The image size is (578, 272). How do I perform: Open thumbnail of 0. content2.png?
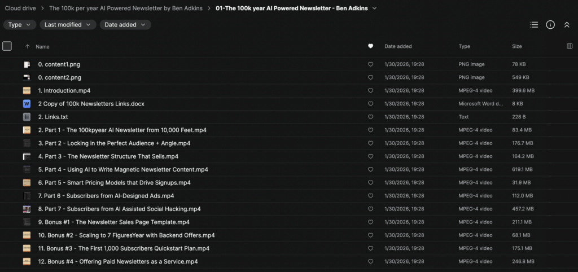pos(27,77)
